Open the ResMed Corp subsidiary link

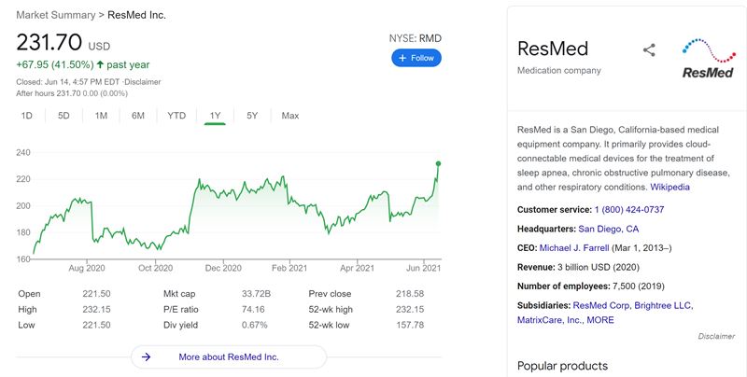pos(600,305)
